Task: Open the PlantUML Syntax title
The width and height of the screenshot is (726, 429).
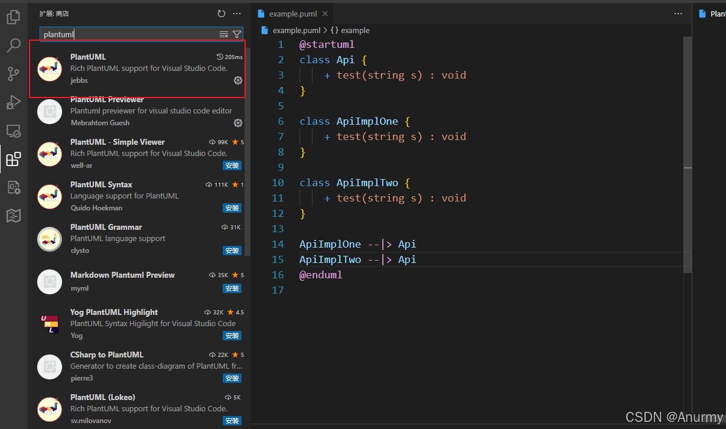Action: click(101, 184)
